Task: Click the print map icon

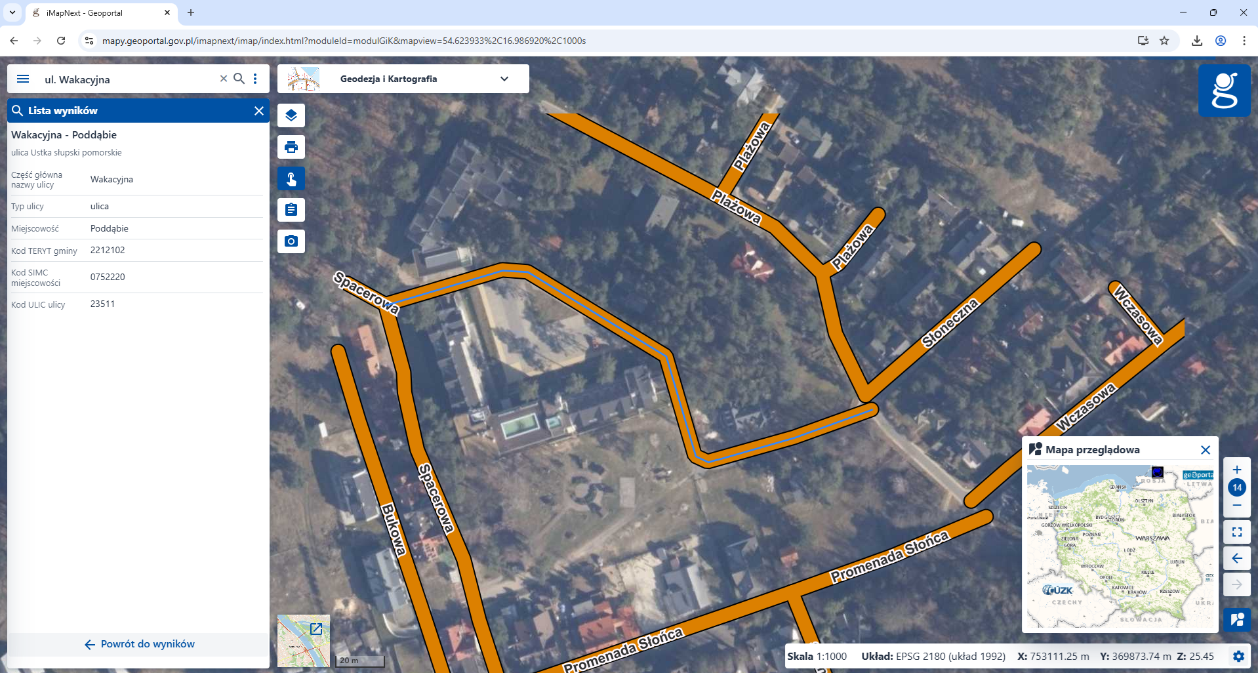Action: (x=291, y=147)
